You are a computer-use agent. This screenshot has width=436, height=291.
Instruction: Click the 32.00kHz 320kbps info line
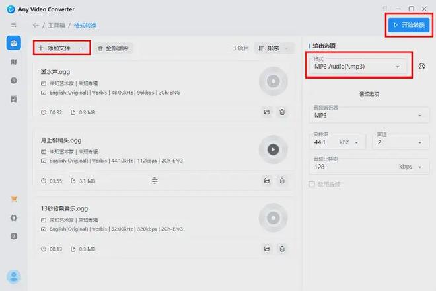(x=116, y=229)
